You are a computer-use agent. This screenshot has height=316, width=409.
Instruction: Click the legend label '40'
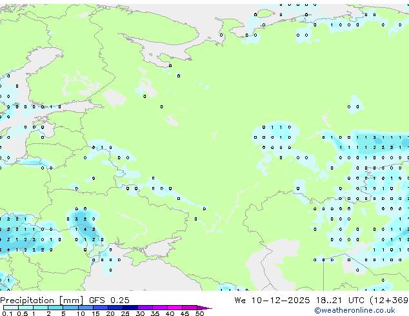pos(170,313)
